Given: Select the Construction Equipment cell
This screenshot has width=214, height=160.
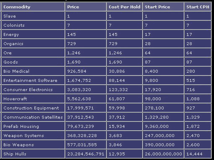Looking at the screenshot, I should point(33,108).
